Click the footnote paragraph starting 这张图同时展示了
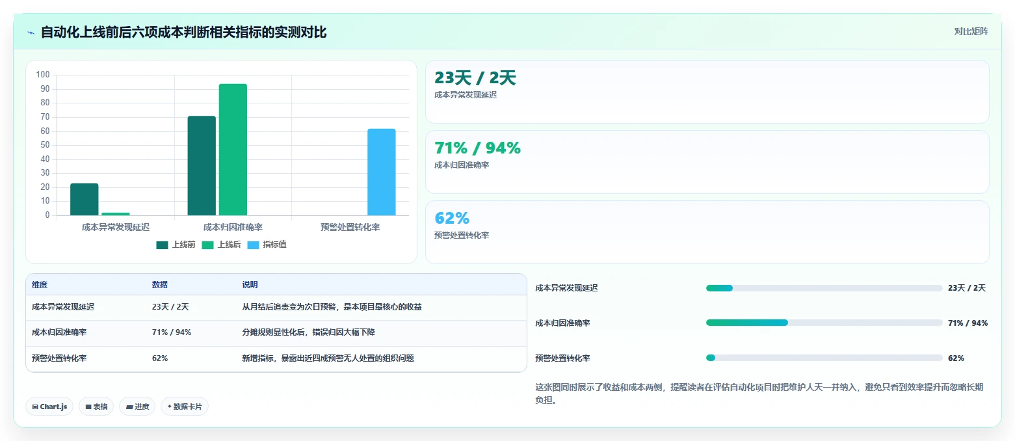The height and width of the screenshot is (441, 1015). point(761,394)
